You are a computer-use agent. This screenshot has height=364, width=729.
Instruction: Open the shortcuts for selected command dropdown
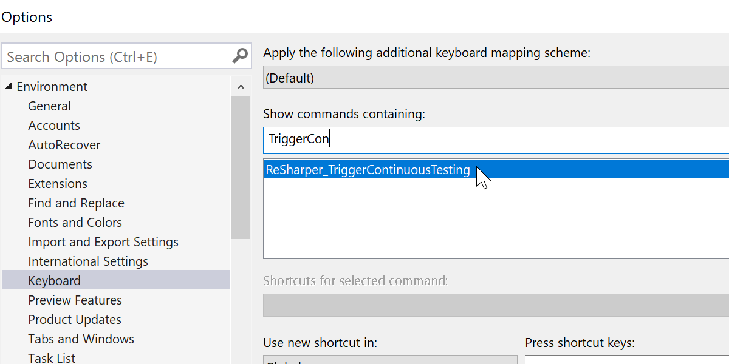[x=496, y=305]
